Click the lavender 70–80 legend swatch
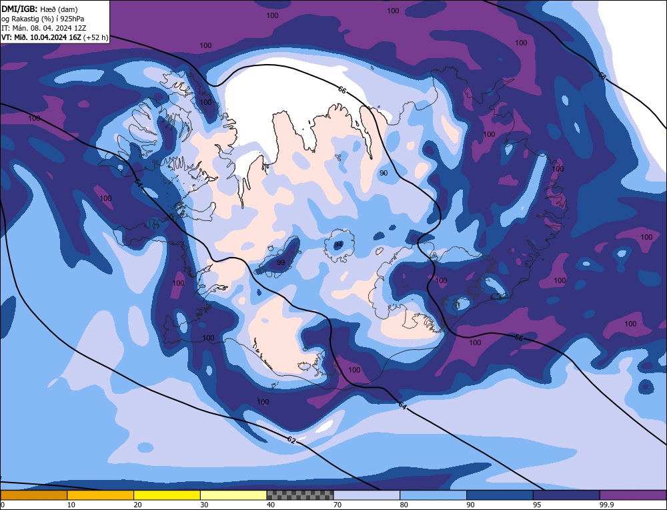This screenshot has width=667, height=510. tap(367, 495)
